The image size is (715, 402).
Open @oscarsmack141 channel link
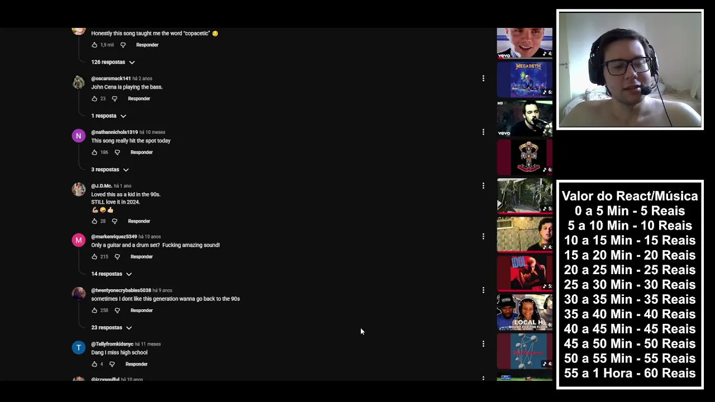pyautogui.click(x=111, y=79)
